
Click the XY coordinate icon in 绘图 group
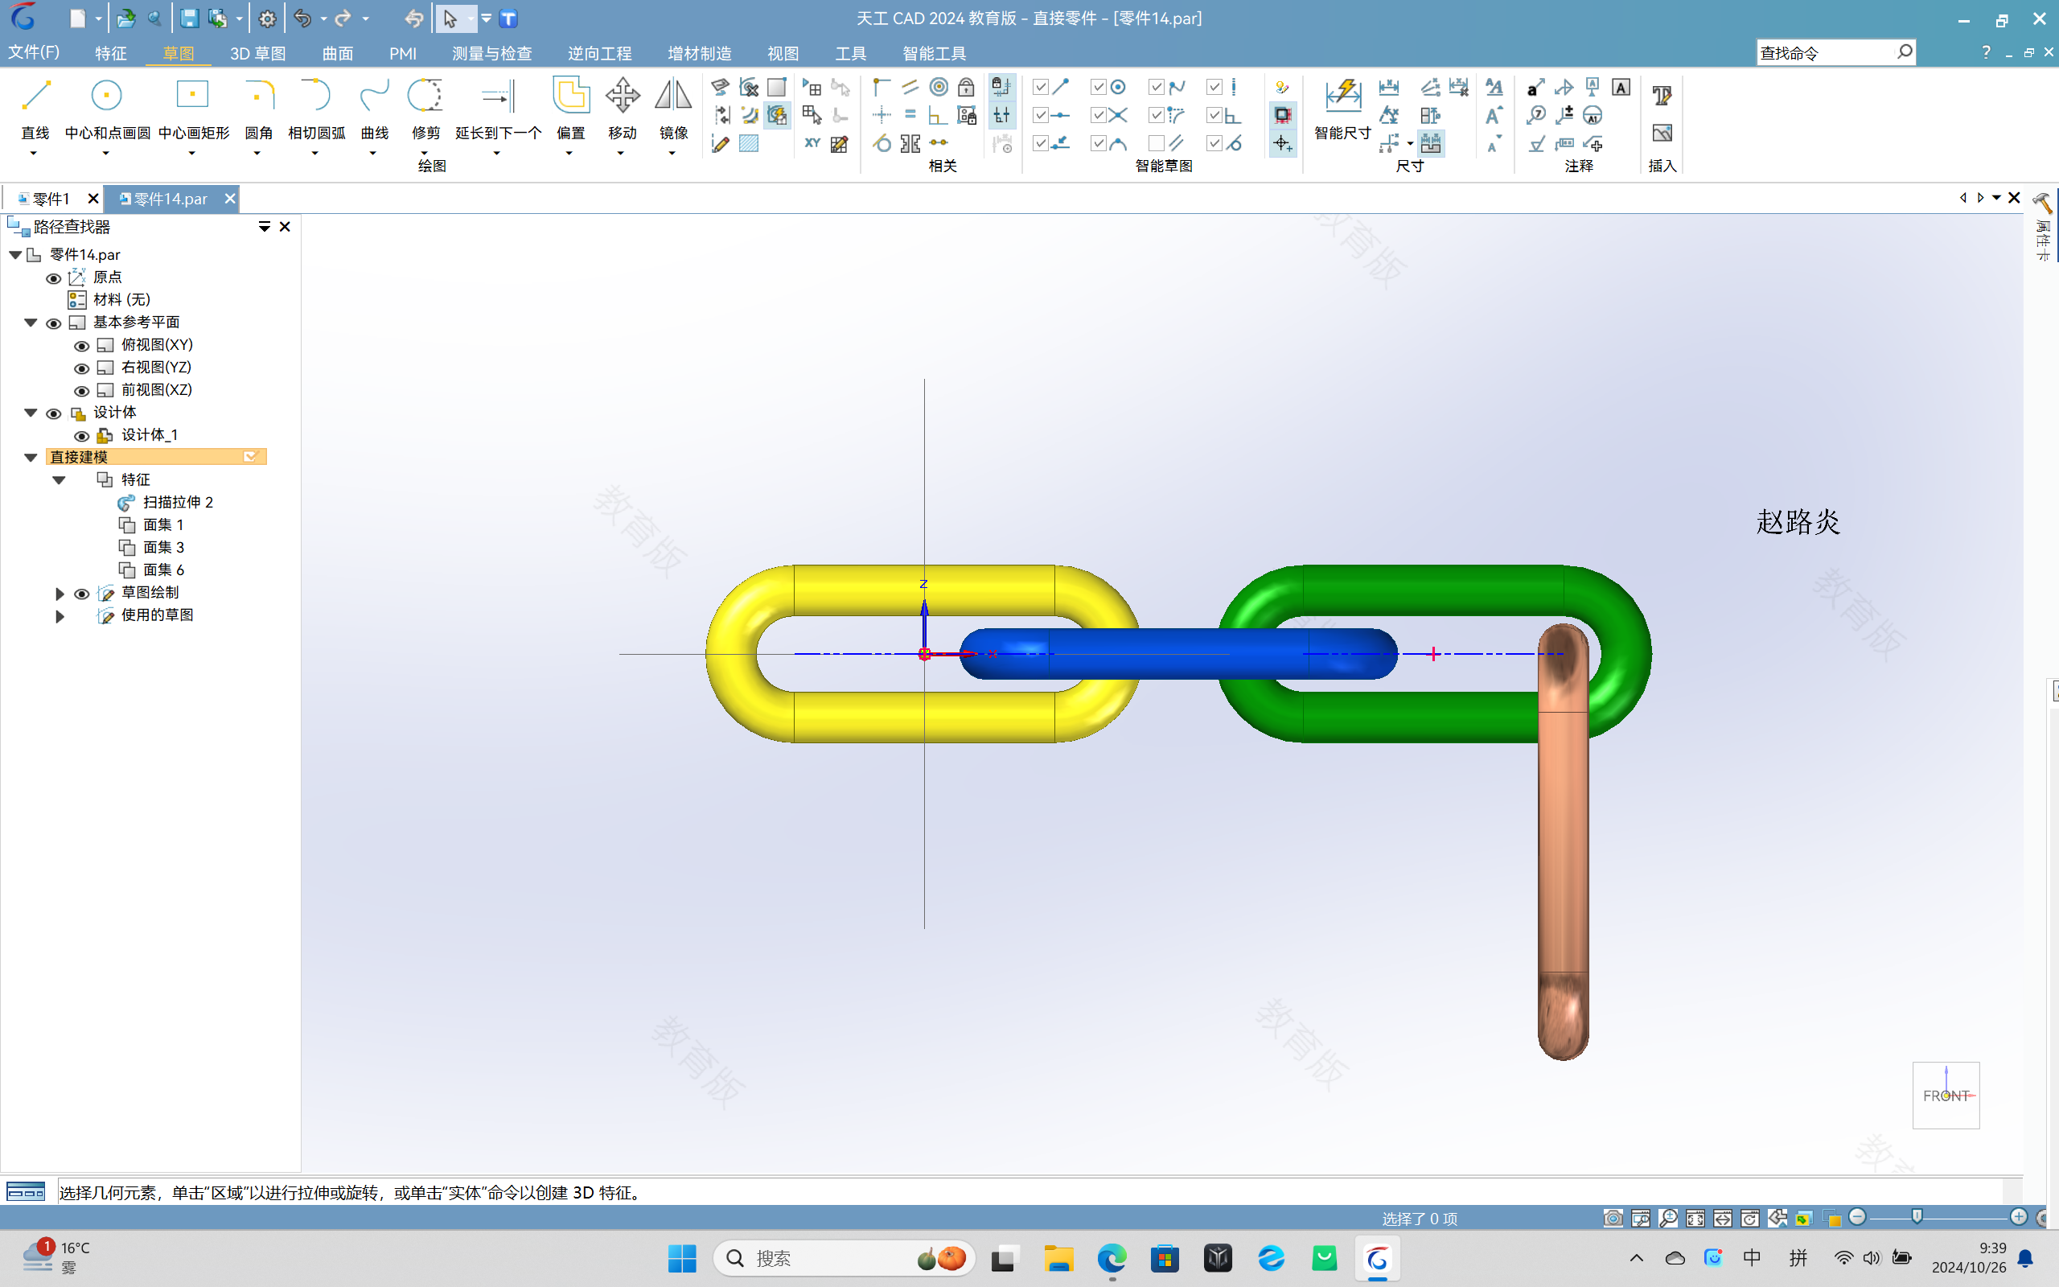coord(812,143)
